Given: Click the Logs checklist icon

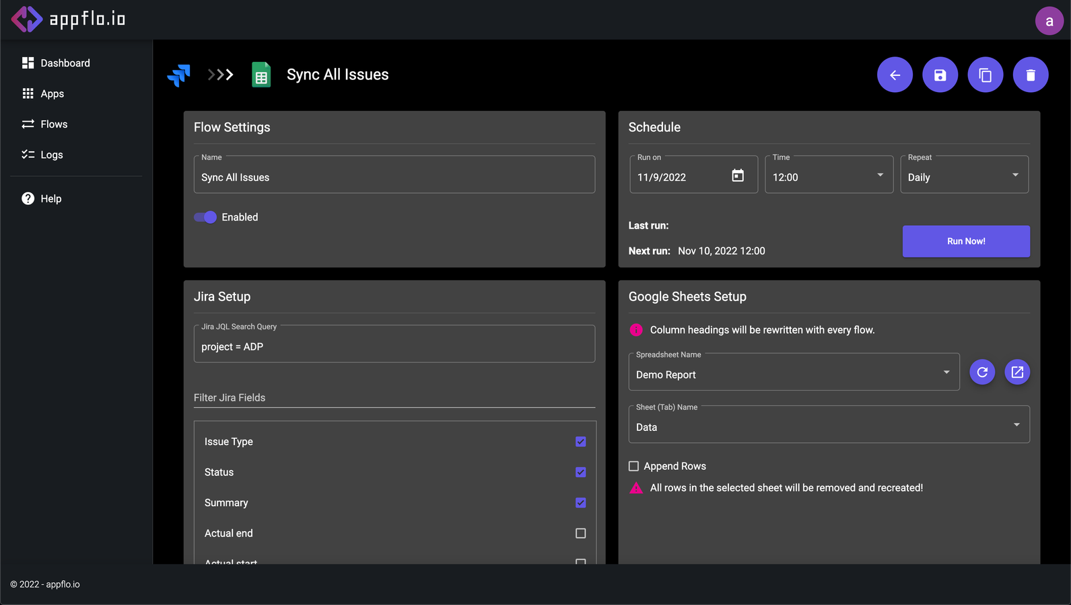Looking at the screenshot, I should click(28, 155).
